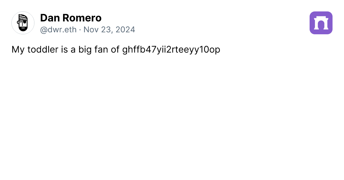344x180 pixels.
Task: Click the word "toddler" in the post
Action: (x=43, y=50)
